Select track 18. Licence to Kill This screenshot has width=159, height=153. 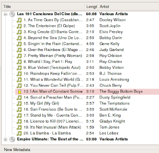tap(53, 121)
